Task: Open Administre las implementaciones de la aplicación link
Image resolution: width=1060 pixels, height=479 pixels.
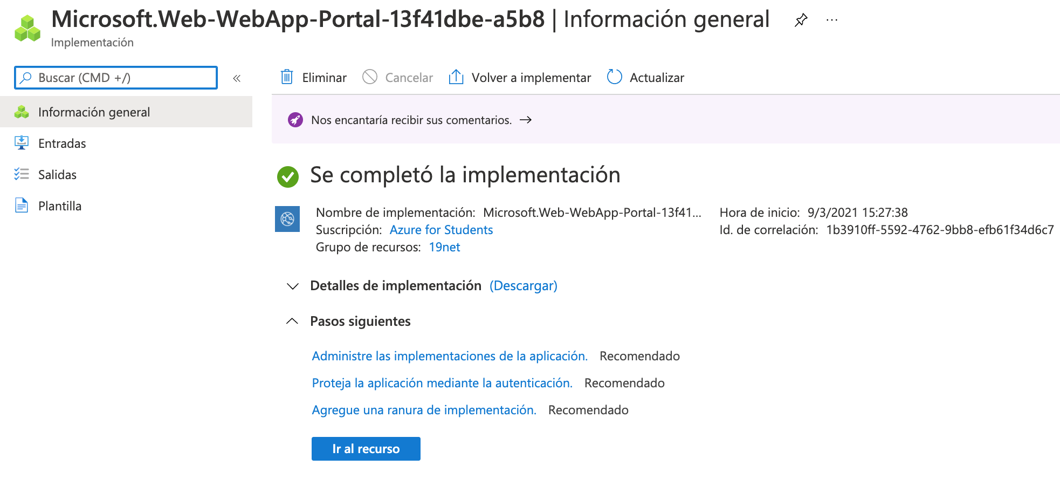Action: click(450, 356)
